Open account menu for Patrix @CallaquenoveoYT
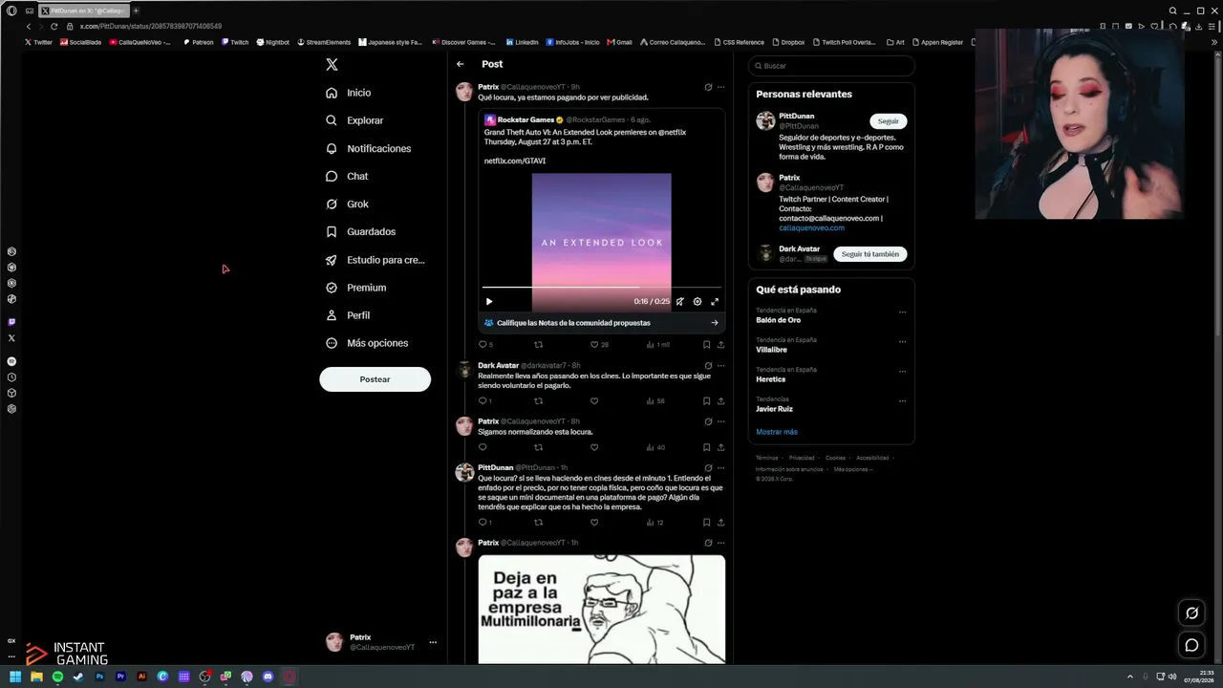1223x688 pixels. (x=380, y=642)
